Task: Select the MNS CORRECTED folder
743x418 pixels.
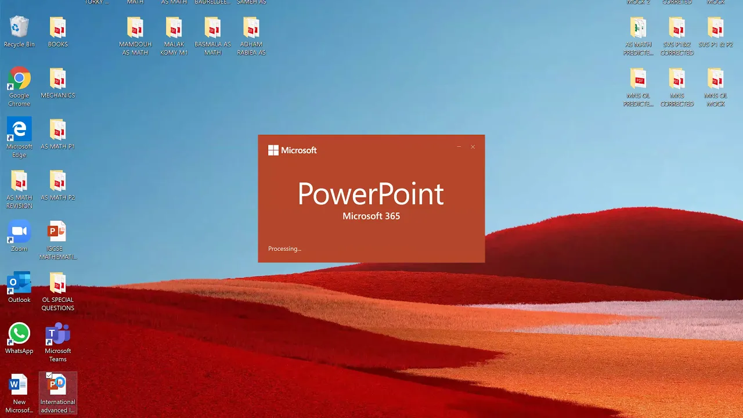Action: coord(677,88)
